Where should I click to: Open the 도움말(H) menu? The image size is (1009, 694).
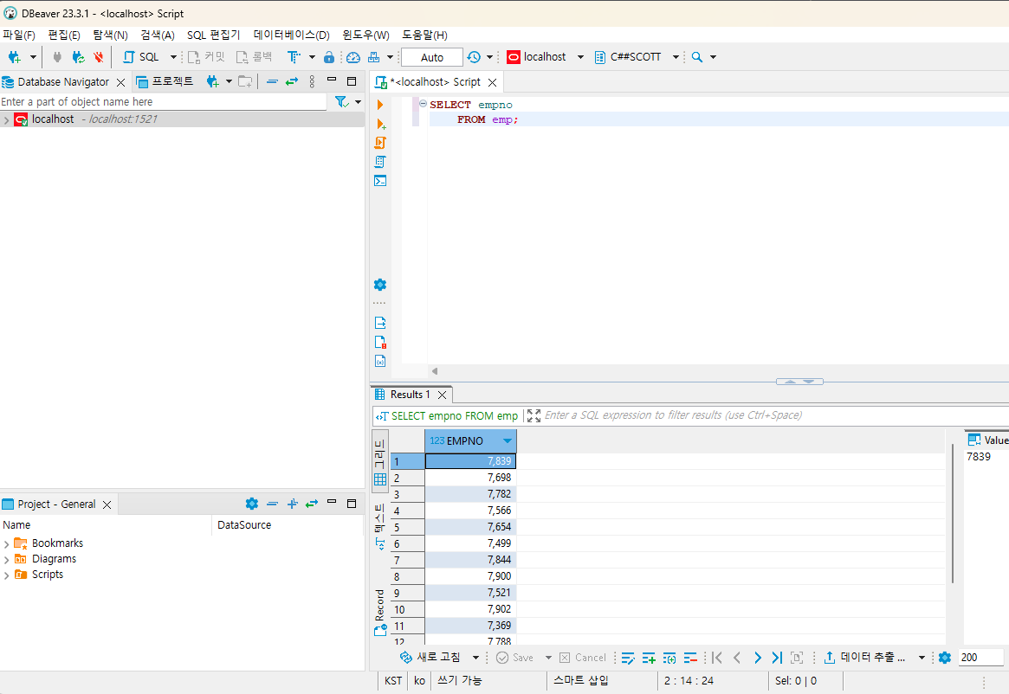coord(424,35)
